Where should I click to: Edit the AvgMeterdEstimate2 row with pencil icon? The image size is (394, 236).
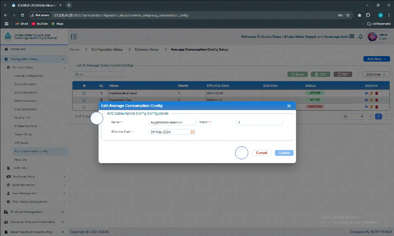371,93
